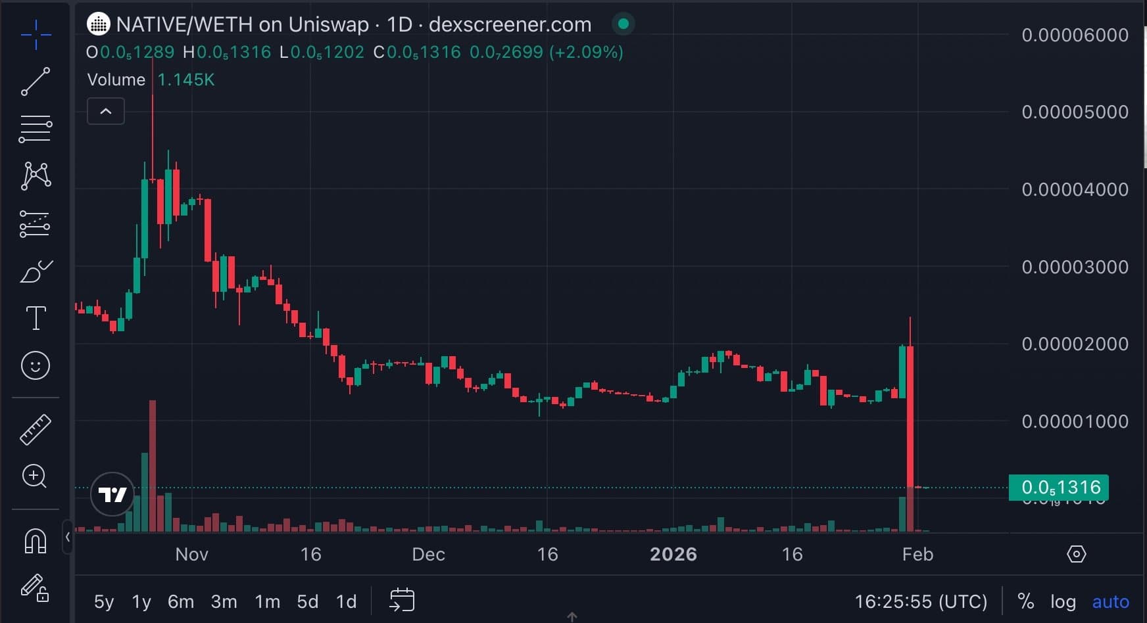This screenshot has width=1147, height=623.
Task: Choose the XABCD pattern tool
Action: [x=36, y=176]
